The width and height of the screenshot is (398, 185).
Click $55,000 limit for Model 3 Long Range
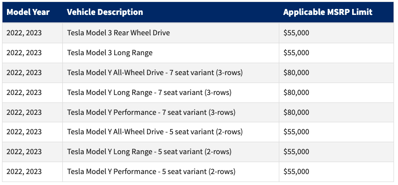pyautogui.click(x=296, y=53)
